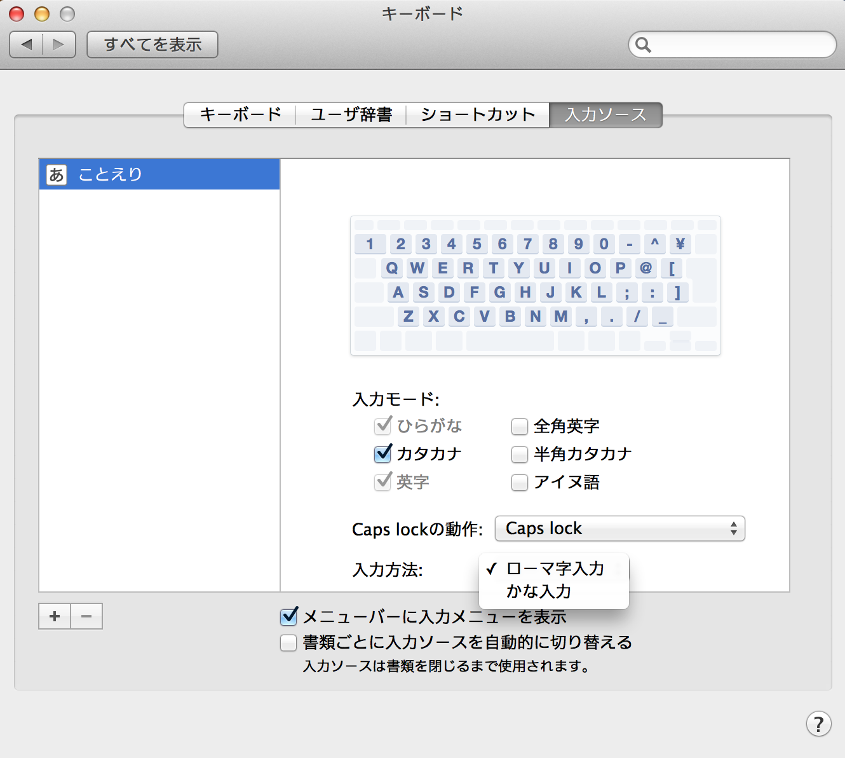Click the すべてを表示 button
845x758 pixels.
(x=152, y=45)
